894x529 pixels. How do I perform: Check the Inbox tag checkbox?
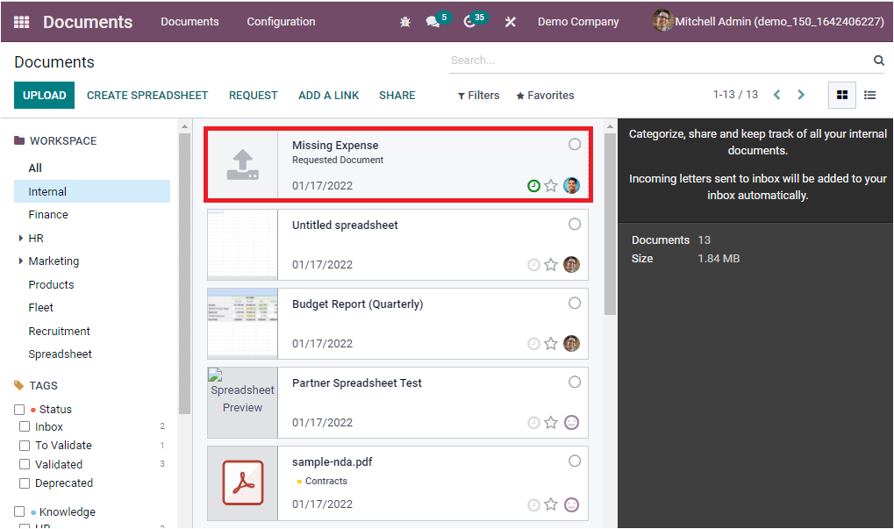point(25,426)
